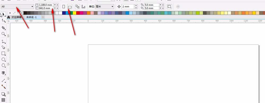Screen dimensions: 265x103
Task: Add a new document with plus tab
Action: point(43,17)
